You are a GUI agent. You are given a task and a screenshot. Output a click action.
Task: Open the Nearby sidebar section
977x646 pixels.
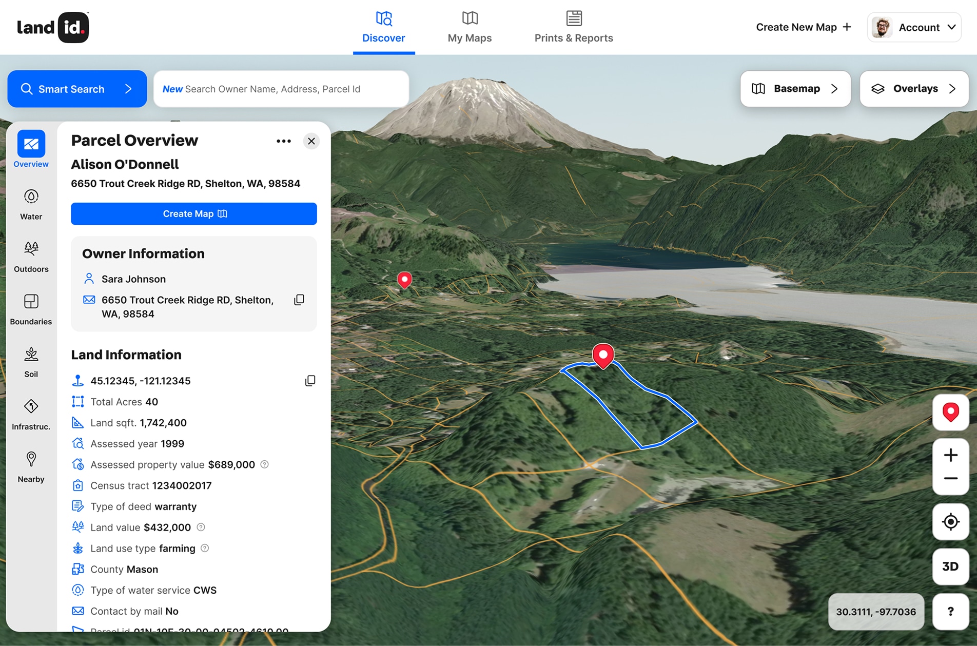tap(31, 467)
